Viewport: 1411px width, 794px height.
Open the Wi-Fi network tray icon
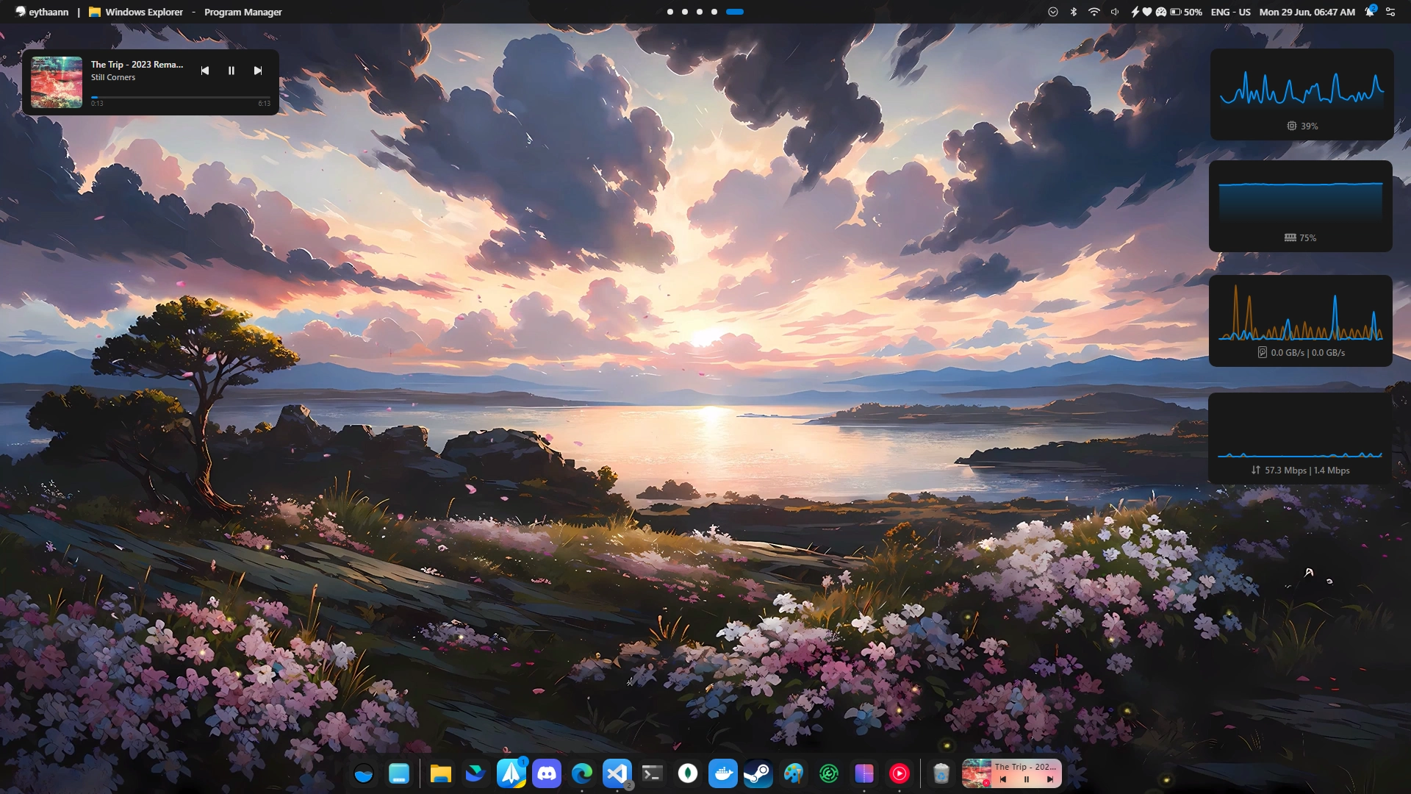1094,12
